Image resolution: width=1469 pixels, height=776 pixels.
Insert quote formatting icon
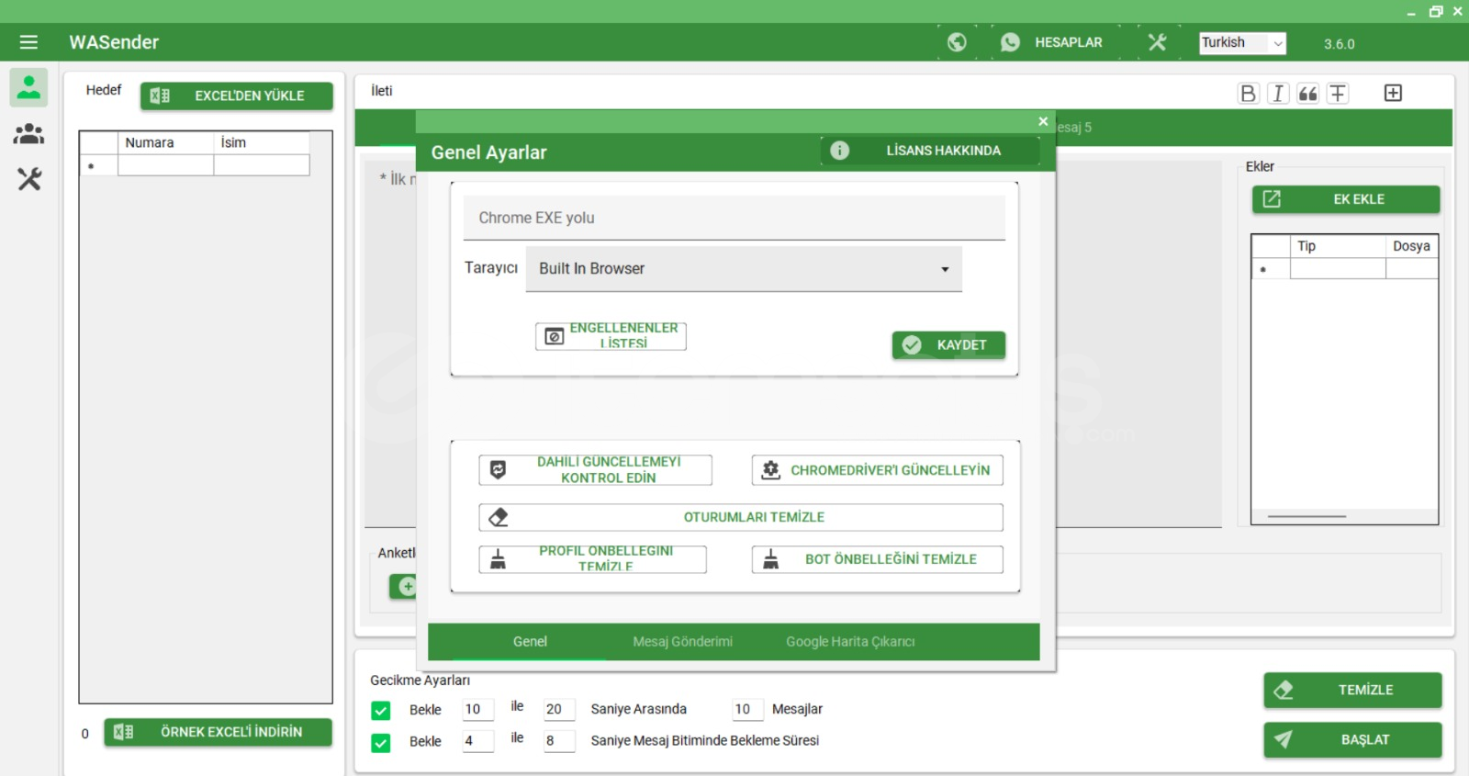pos(1308,94)
